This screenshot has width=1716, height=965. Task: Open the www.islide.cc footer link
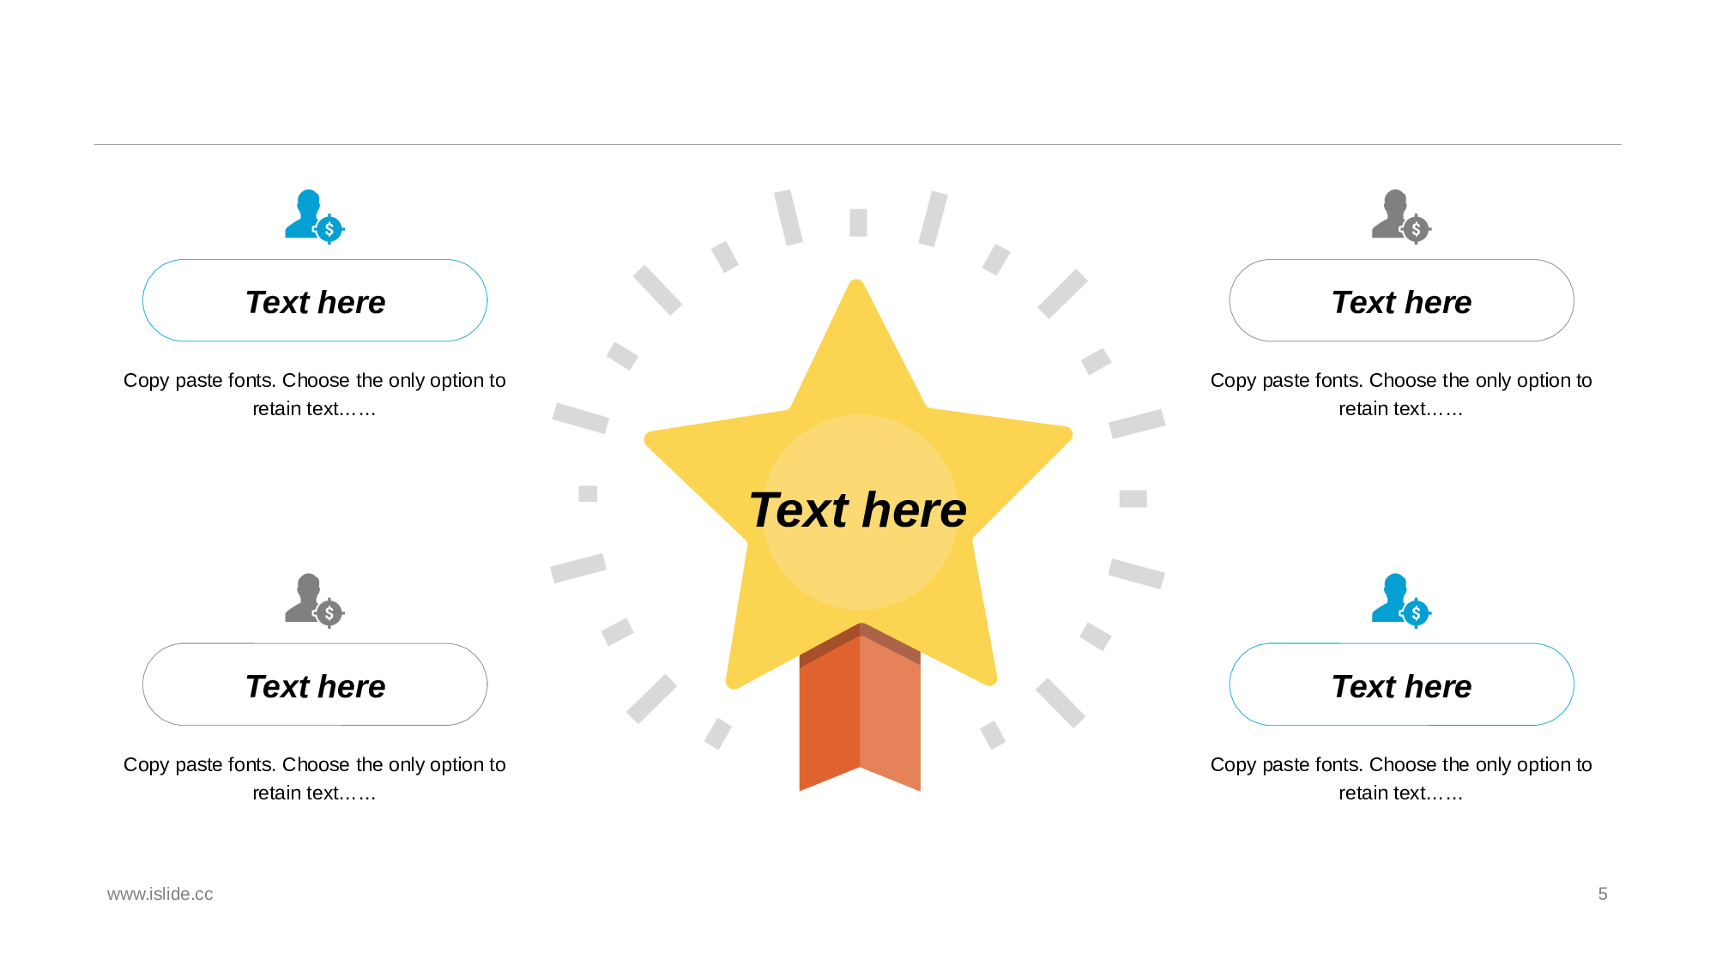point(160,894)
